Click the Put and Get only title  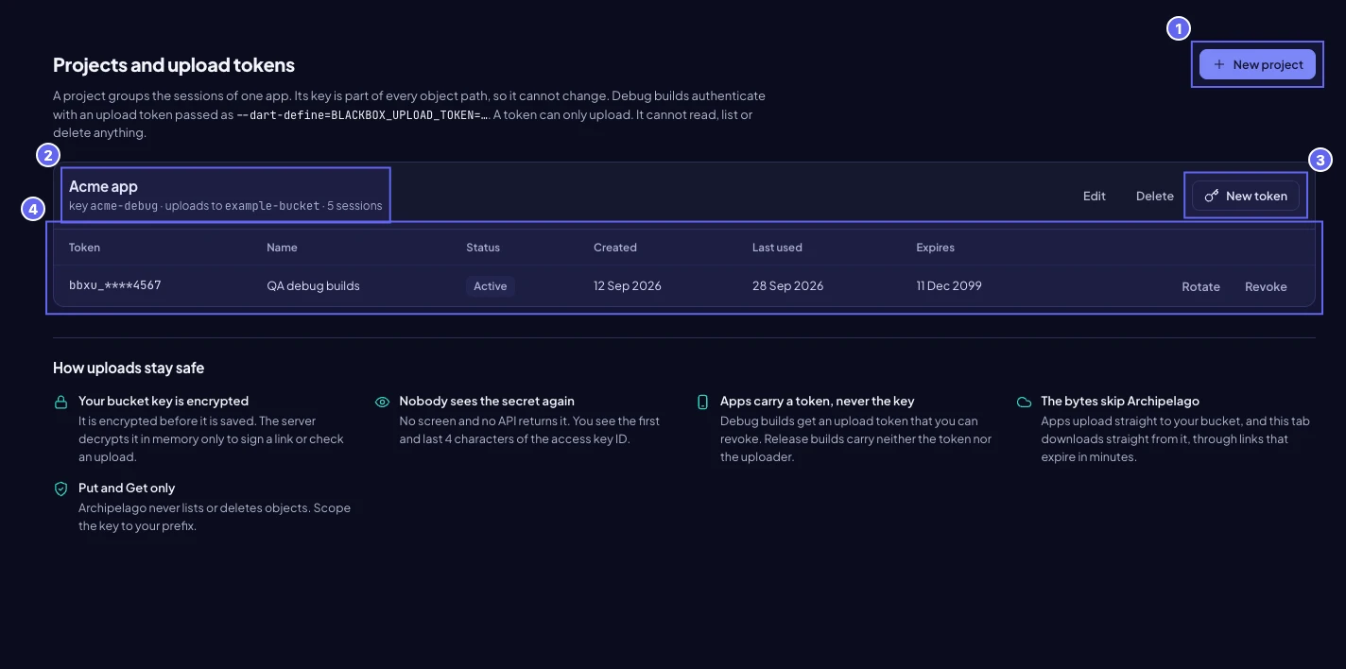tap(127, 488)
